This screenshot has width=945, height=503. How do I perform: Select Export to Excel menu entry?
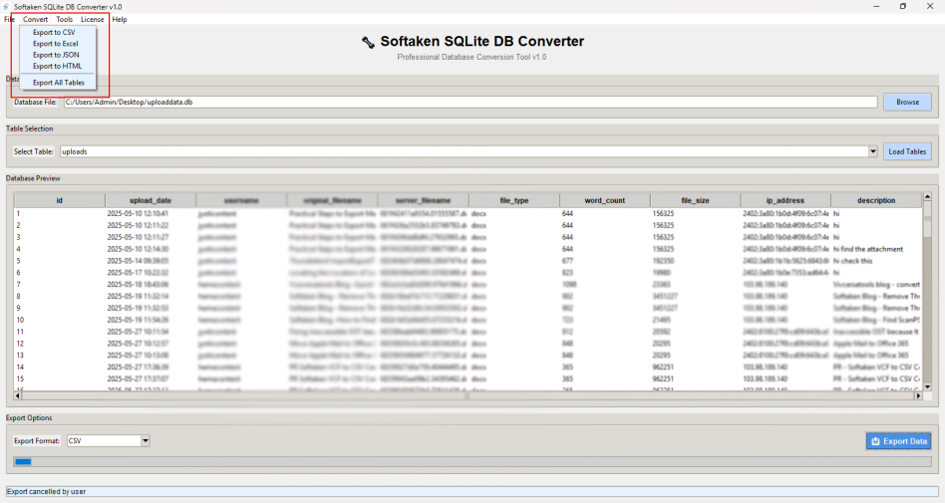coord(55,44)
